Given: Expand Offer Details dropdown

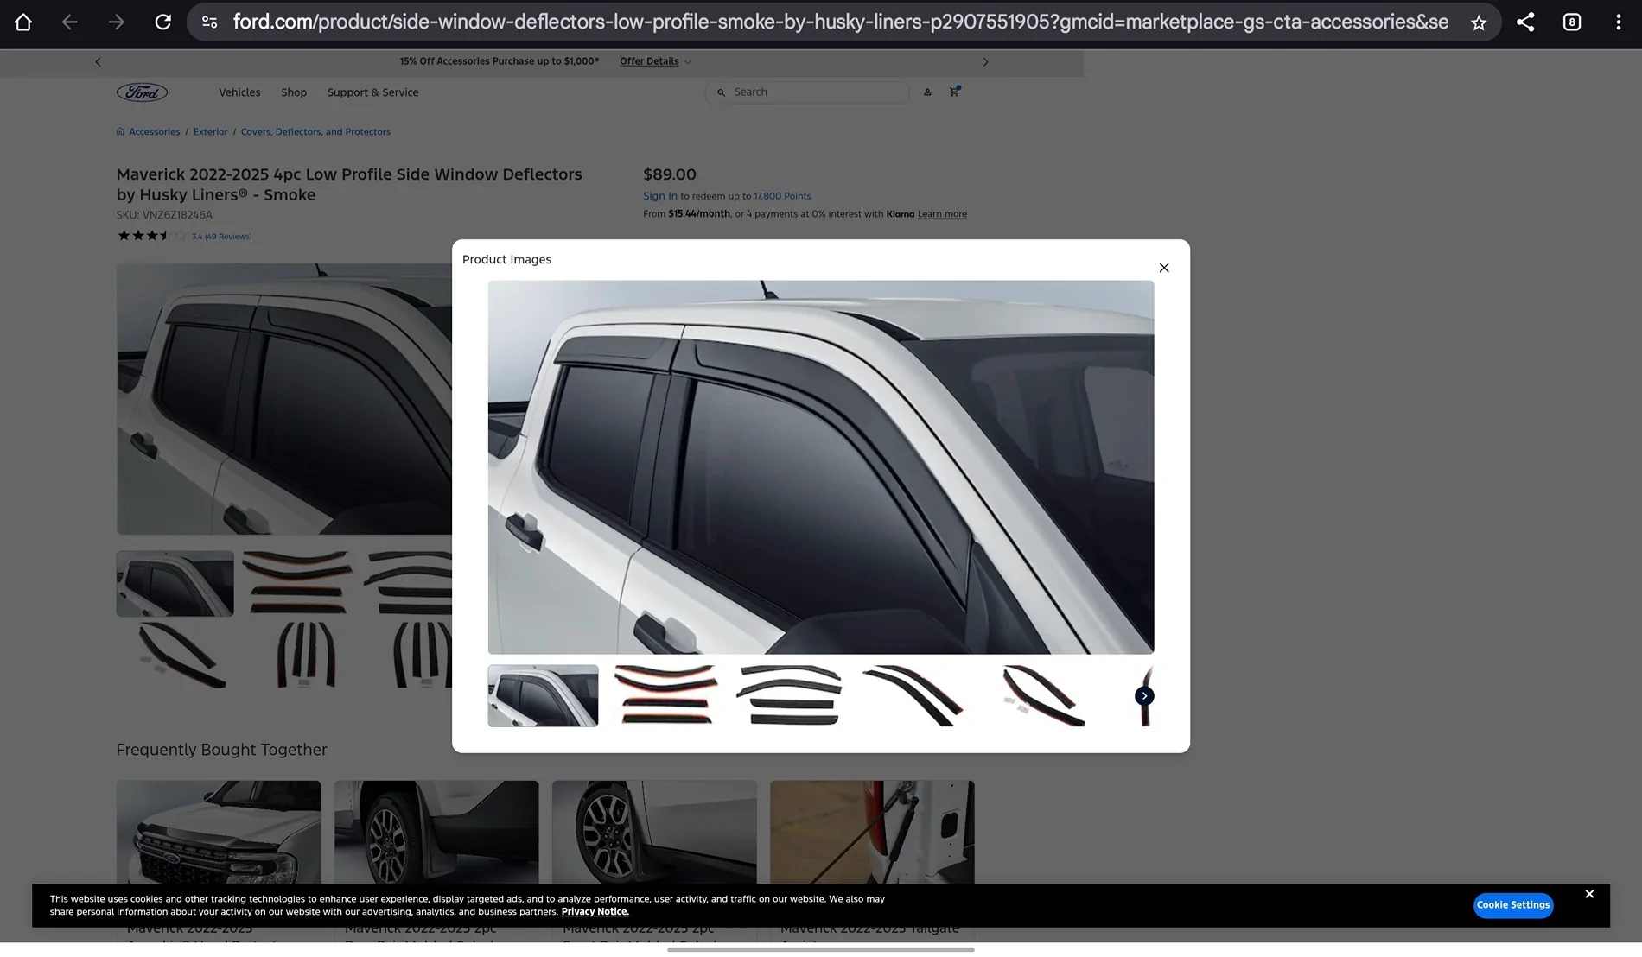Looking at the screenshot, I should (x=655, y=61).
